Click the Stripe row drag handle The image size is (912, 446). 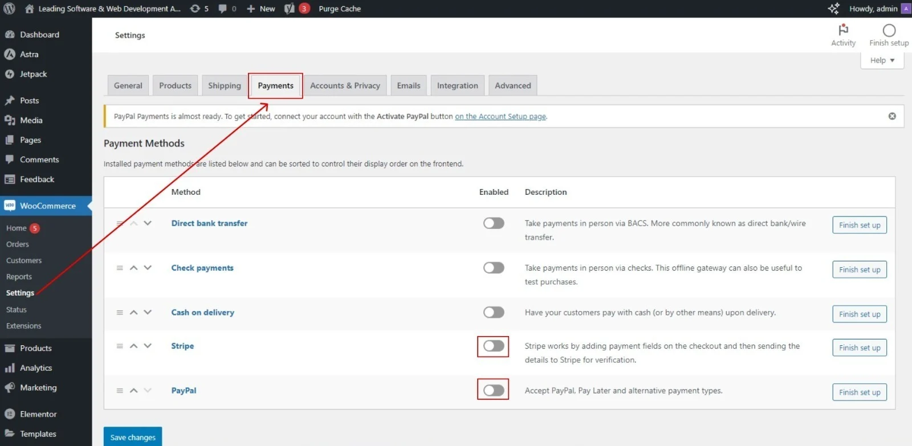(x=120, y=346)
